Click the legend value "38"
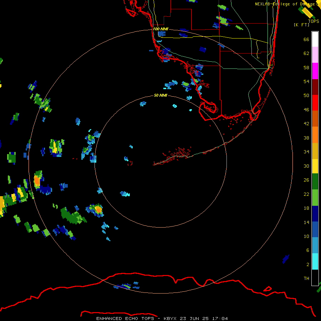 (x=306, y=138)
